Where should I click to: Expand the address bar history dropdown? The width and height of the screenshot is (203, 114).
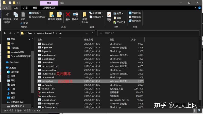click(87, 33)
